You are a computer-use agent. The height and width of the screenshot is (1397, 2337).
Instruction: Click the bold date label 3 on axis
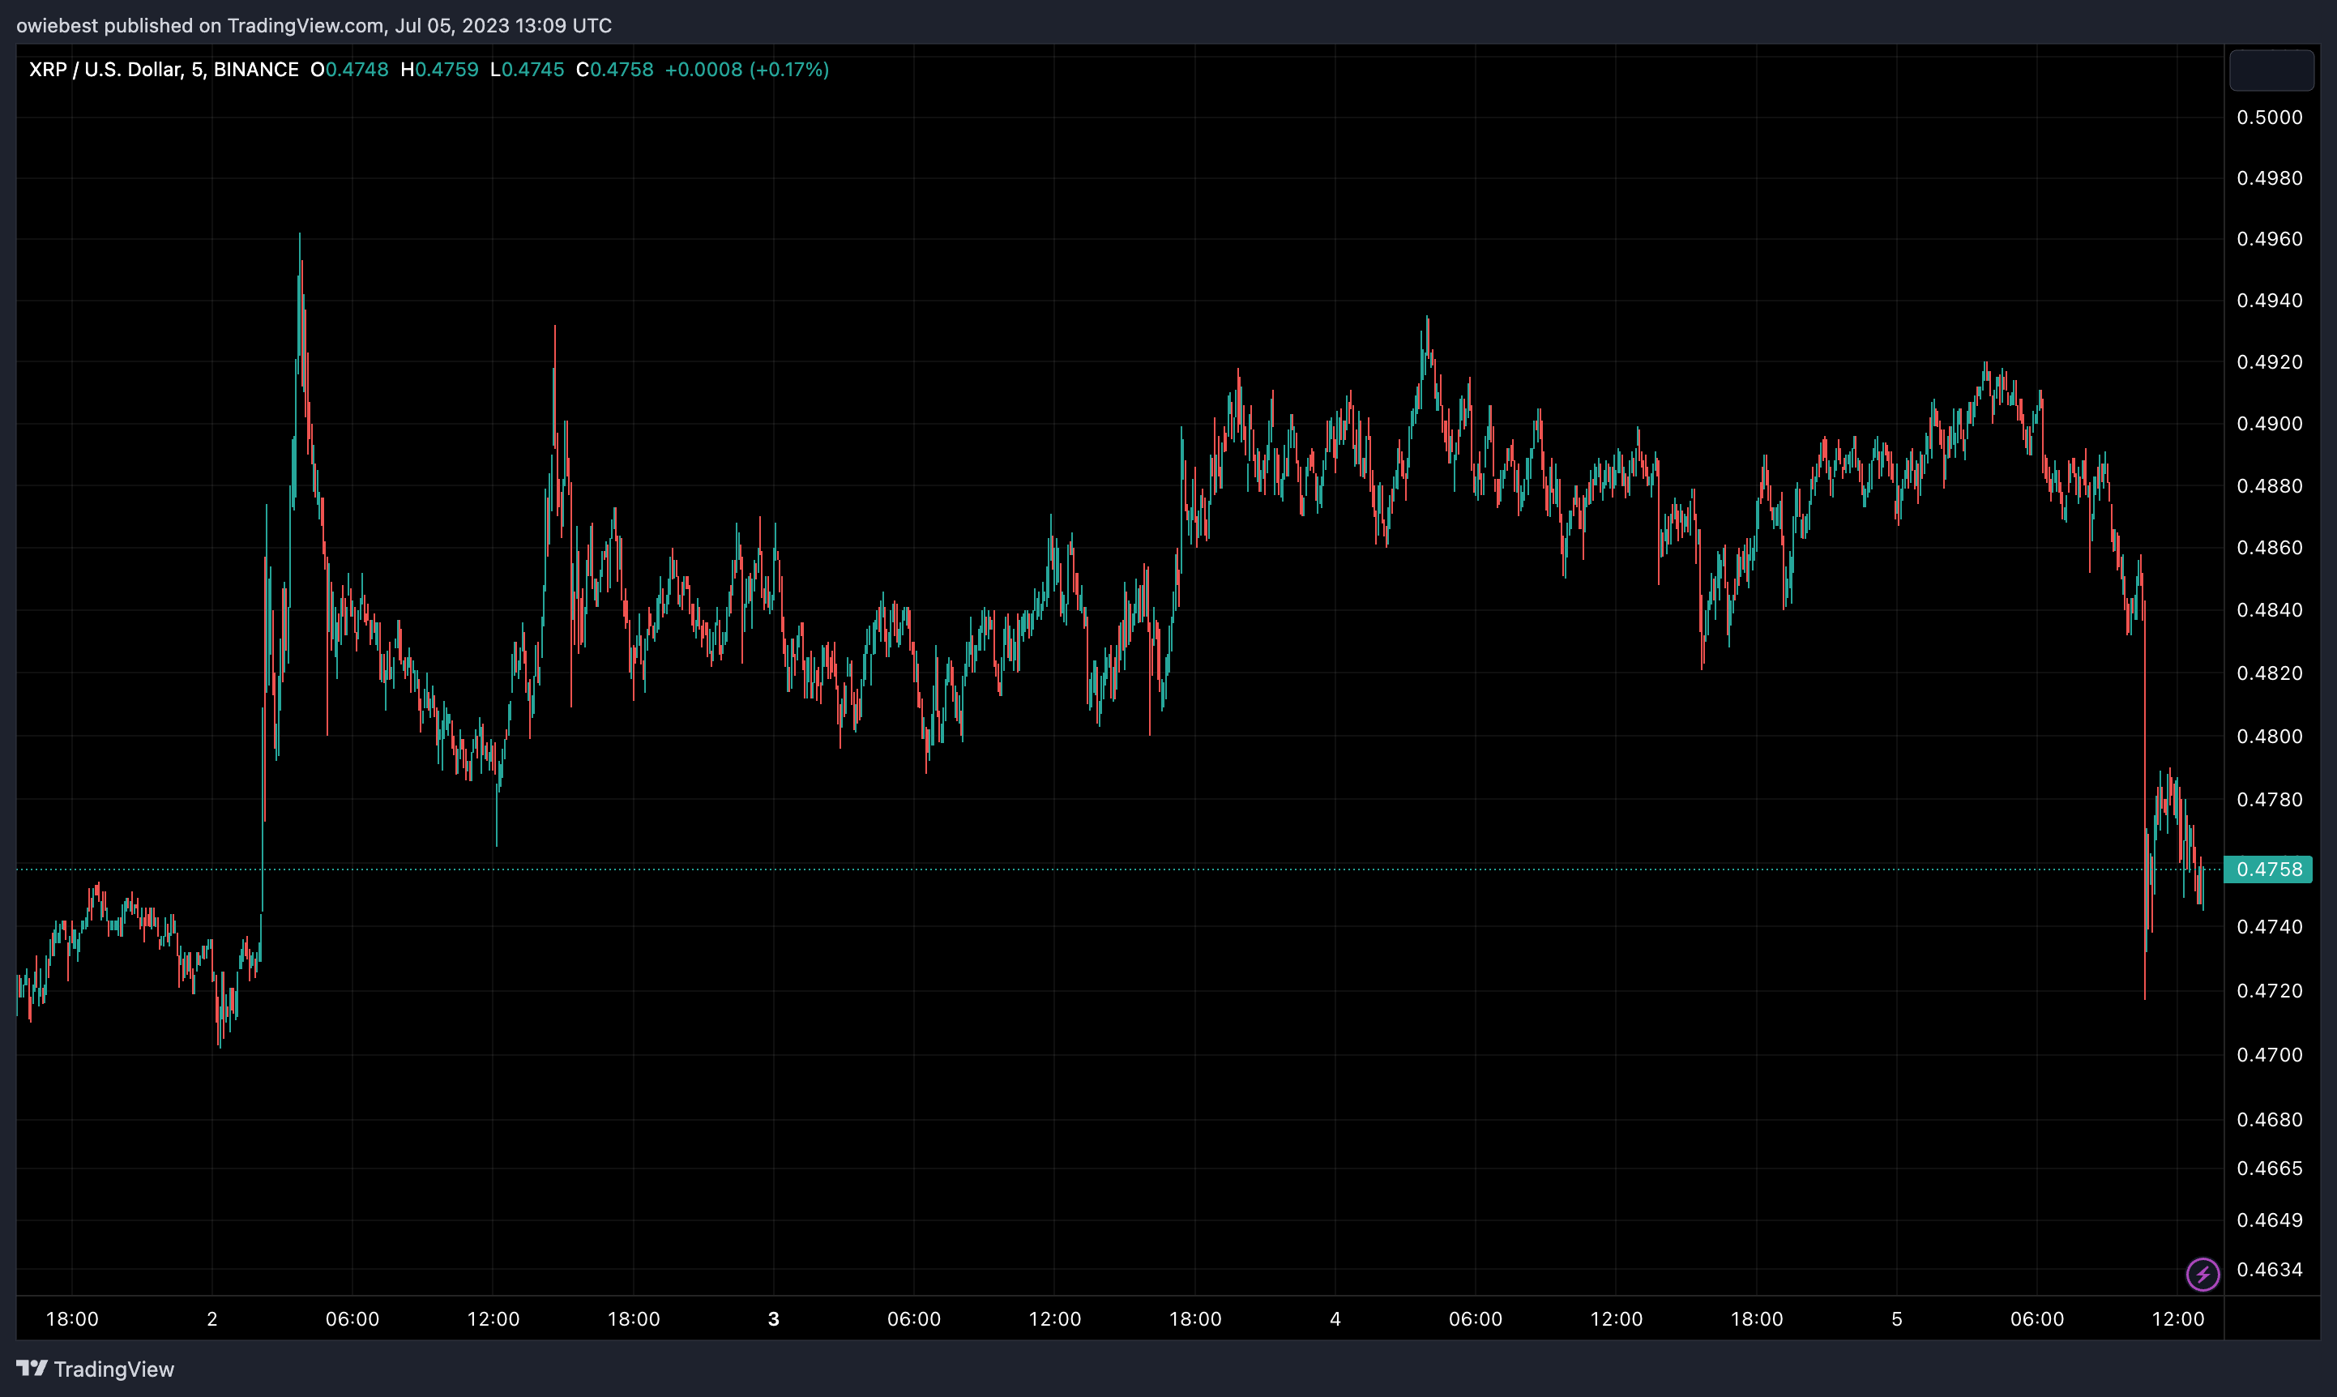pos(774,1319)
